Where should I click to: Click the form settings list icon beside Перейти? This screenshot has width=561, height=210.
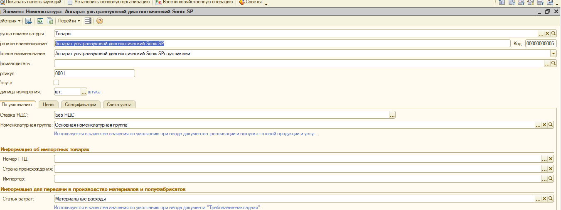tap(88, 21)
